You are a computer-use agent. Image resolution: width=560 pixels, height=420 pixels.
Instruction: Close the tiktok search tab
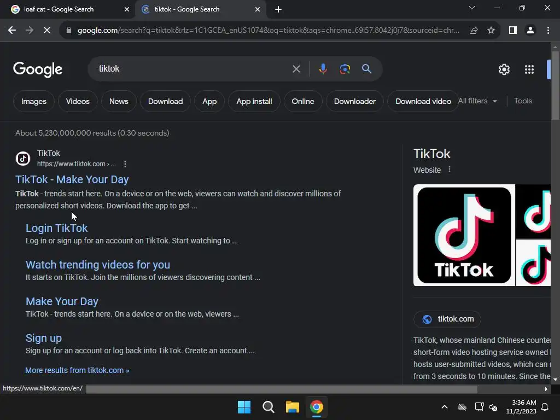pyautogui.click(x=258, y=9)
